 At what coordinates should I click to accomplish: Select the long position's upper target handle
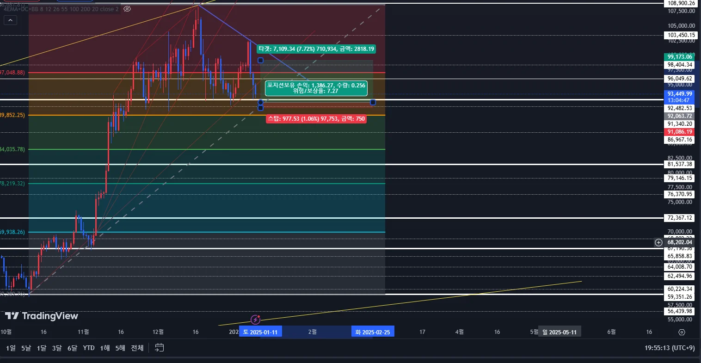(261, 61)
